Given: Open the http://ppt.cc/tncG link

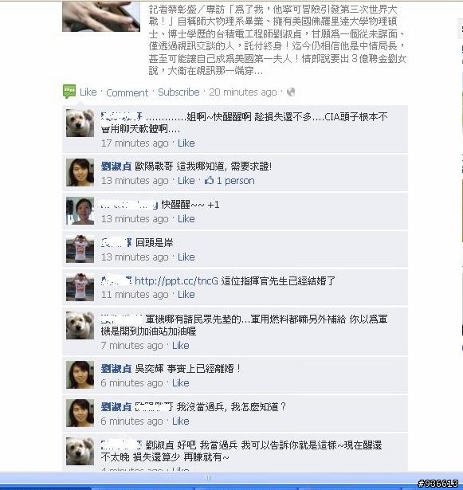Looking at the screenshot, I should coord(176,281).
